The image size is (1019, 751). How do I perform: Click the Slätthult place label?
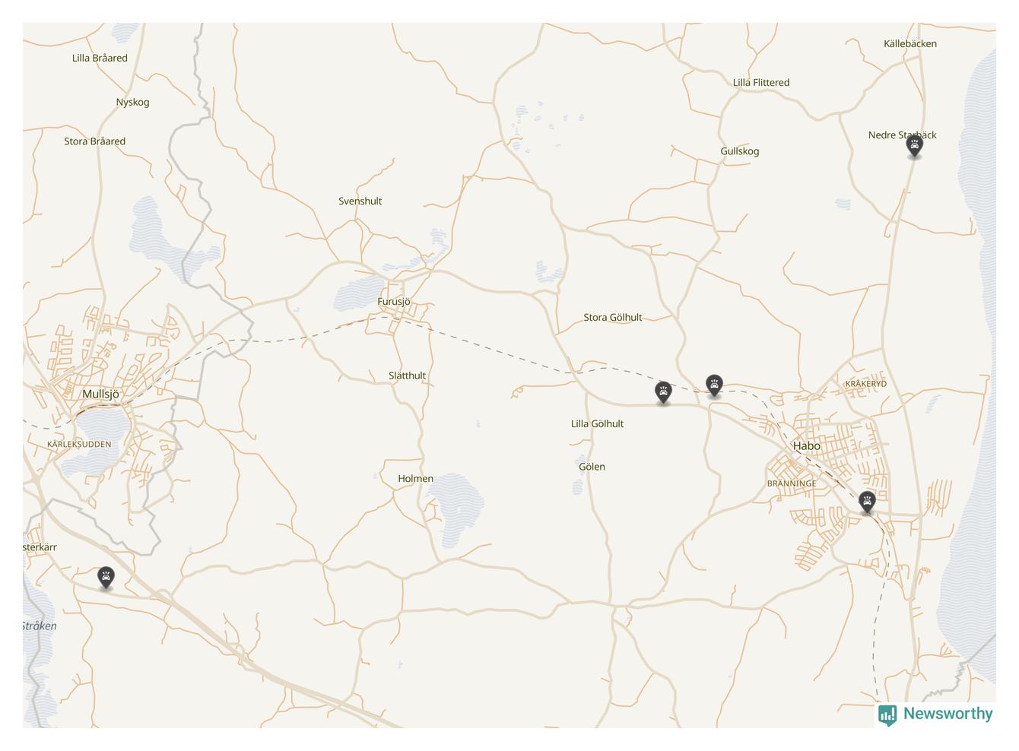click(x=408, y=375)
